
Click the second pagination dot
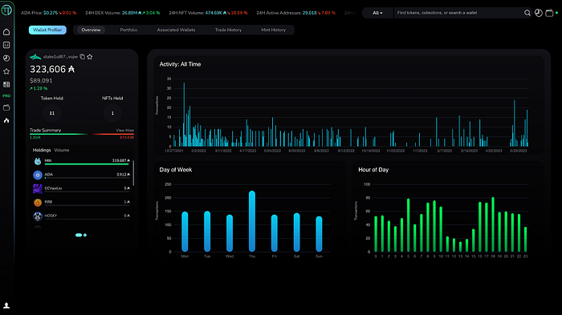point(85,235)
